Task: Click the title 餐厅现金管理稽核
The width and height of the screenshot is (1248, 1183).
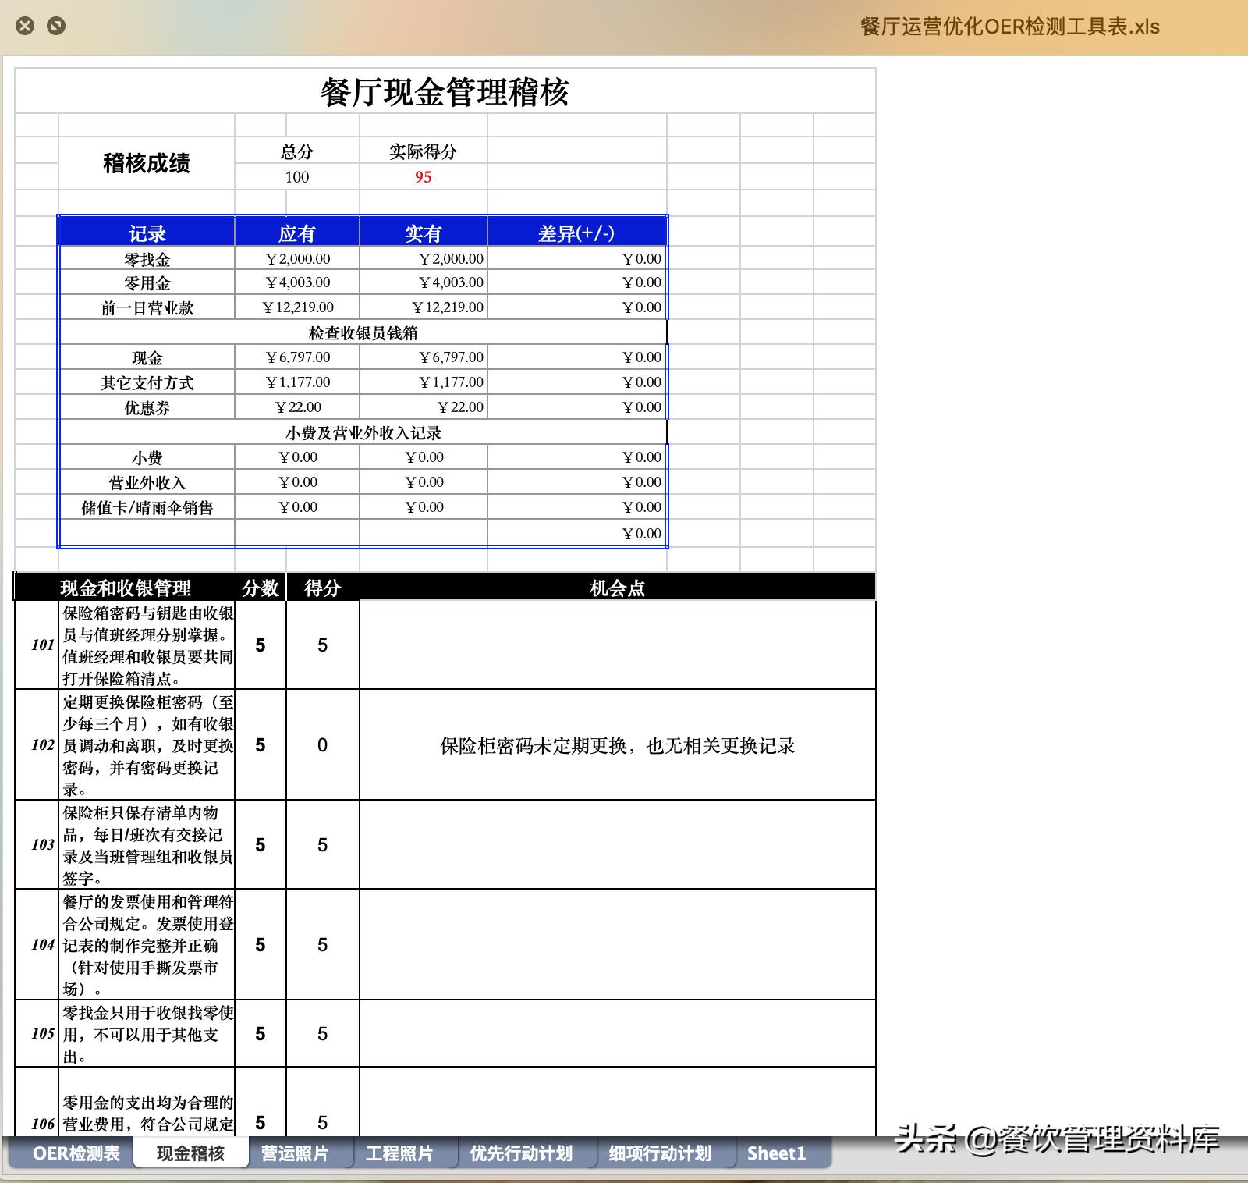Action: click(445, 92)
